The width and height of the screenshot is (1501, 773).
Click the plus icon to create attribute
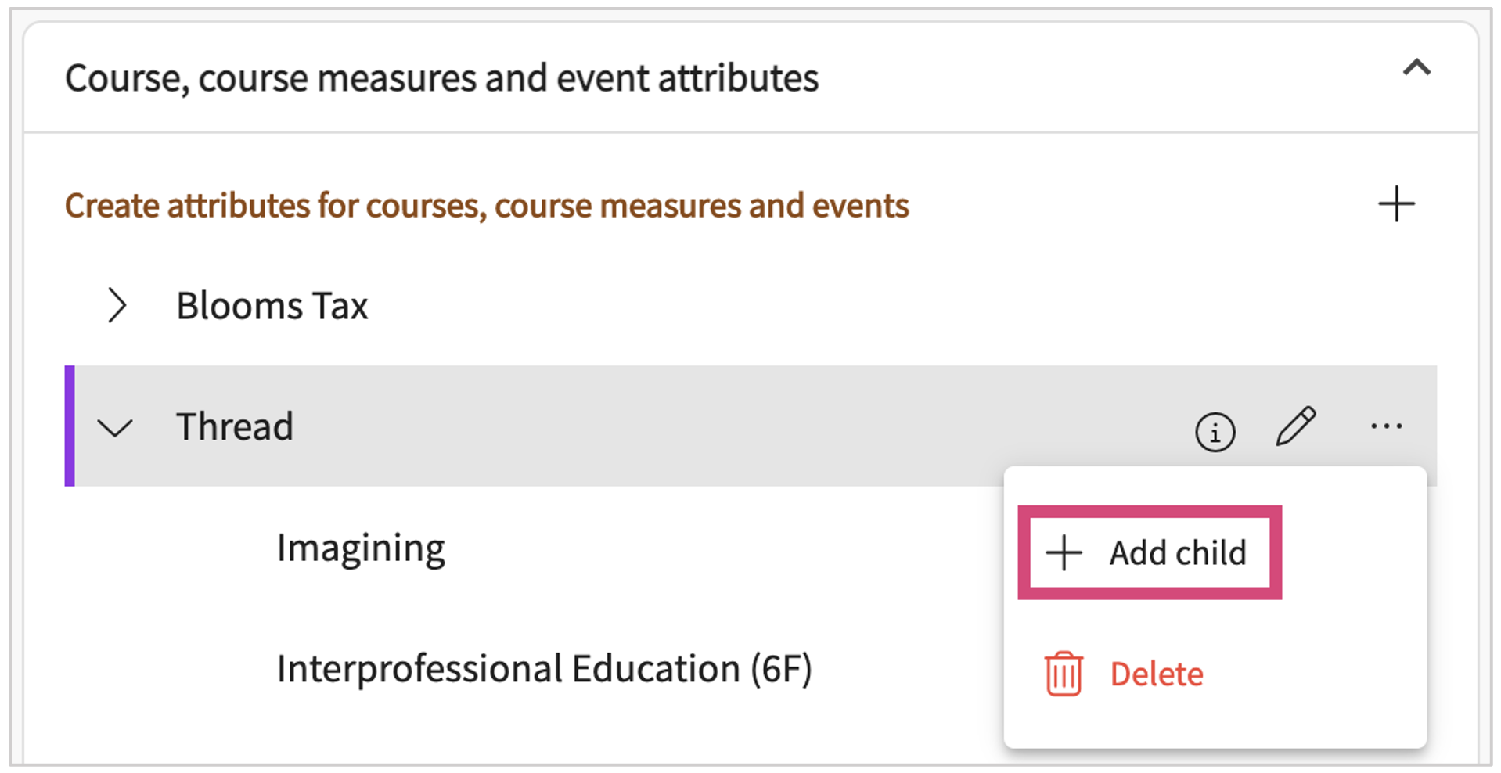click(x=1396, y=204)
